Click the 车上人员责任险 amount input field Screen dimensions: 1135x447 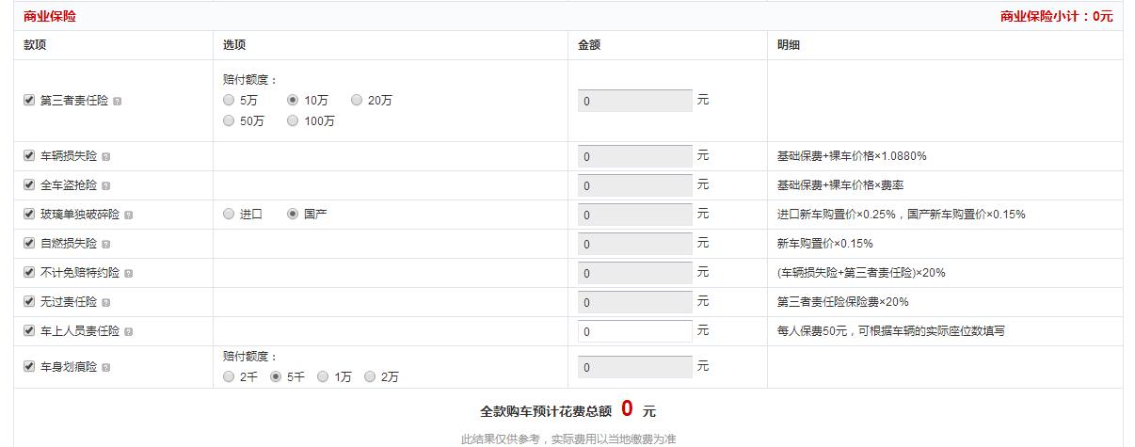pyautogui.click(x=634, y=331)
